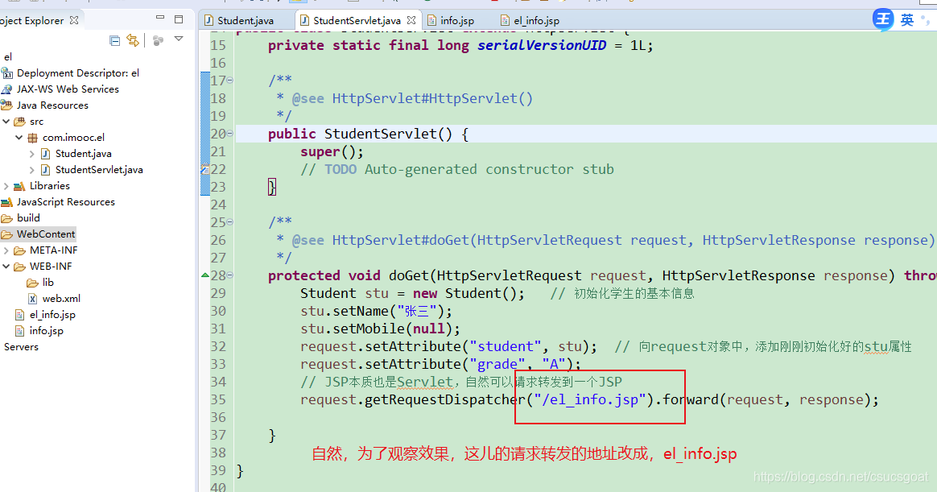The image size is (937, 492).
Task: Select the WebContent folder
Action: coord(45,234)
